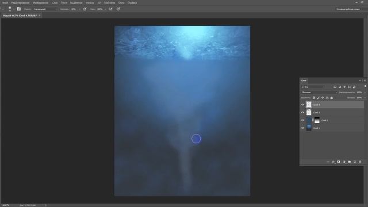Open the Слои menu in menu bar
This screenshot has width=368, height=207.
(55, 3)
